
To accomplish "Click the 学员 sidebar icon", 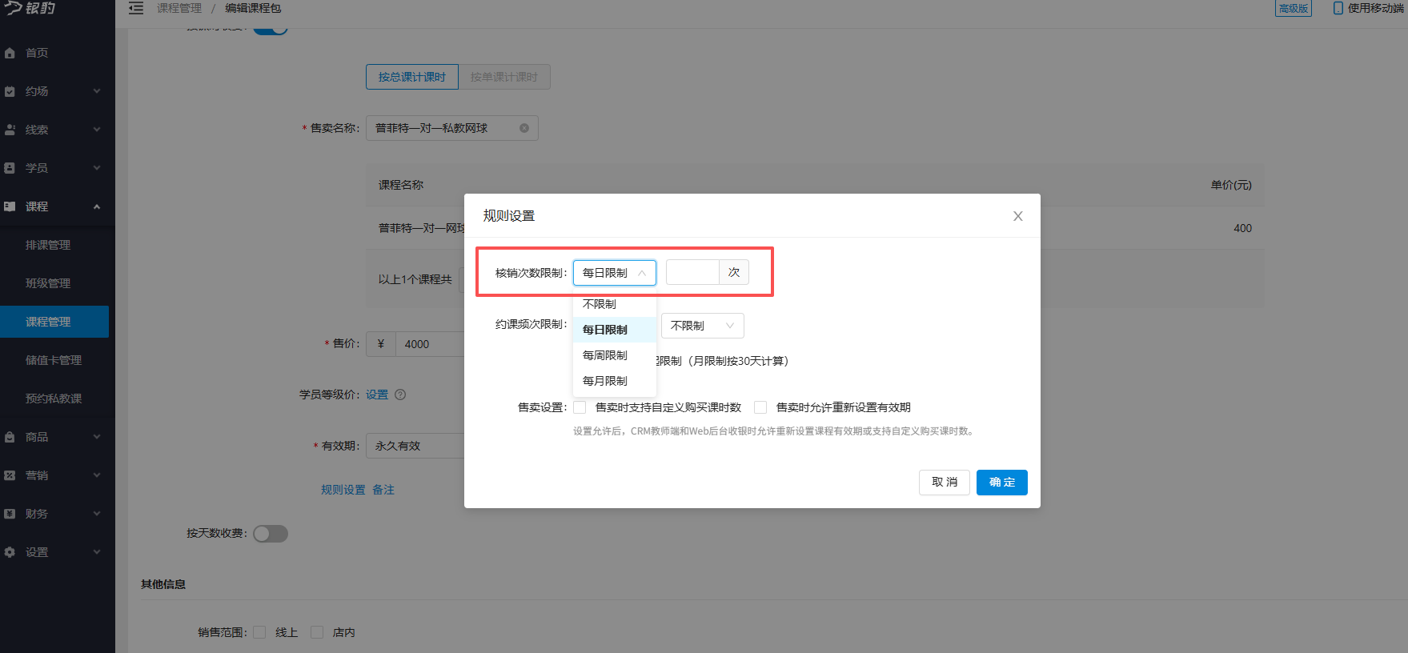I will [x=10, y=168].
